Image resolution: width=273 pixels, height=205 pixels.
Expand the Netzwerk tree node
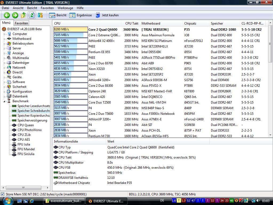pos(4,68)
